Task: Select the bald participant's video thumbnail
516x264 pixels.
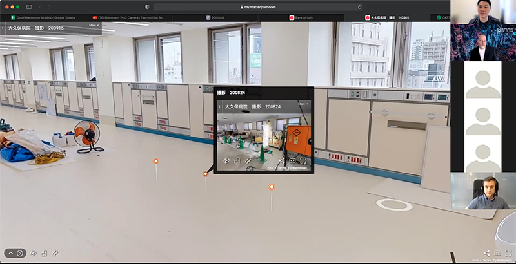Action: (x=483, y=42)
